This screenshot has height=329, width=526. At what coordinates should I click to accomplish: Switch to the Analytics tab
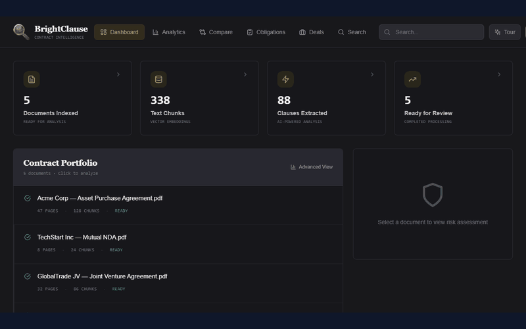169,32
